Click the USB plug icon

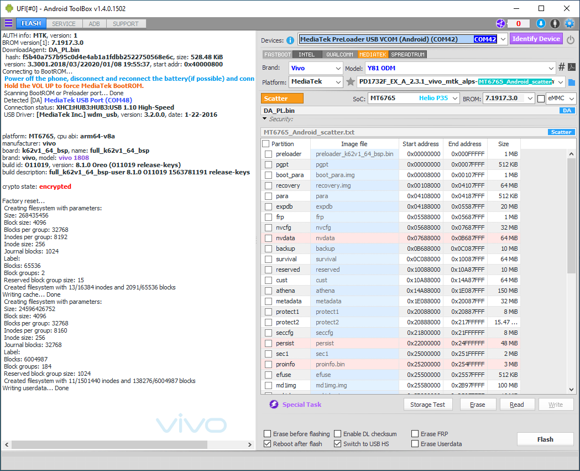pos(555,23)
